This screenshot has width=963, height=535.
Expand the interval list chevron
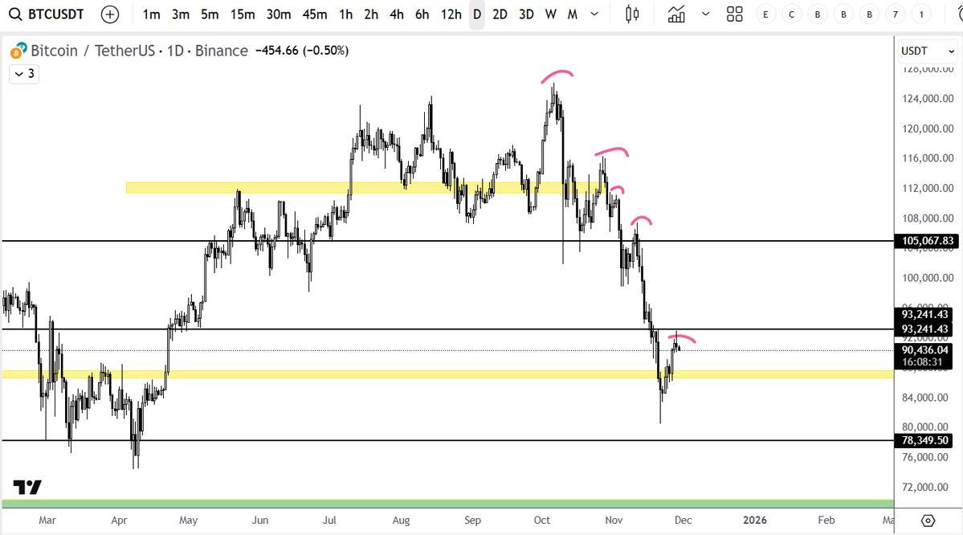coord(594,14)
